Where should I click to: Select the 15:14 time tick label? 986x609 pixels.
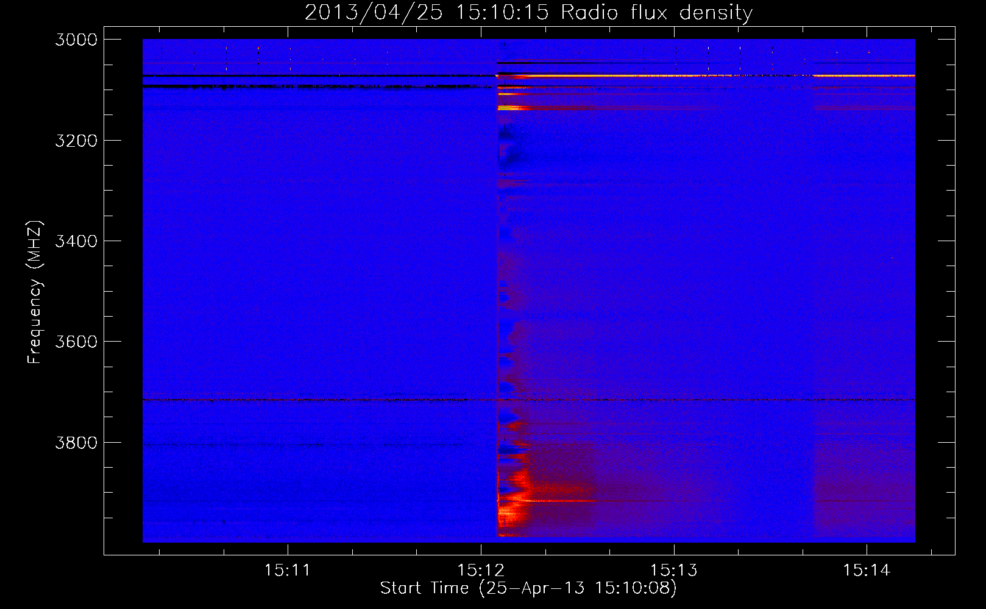click(867, 570)
